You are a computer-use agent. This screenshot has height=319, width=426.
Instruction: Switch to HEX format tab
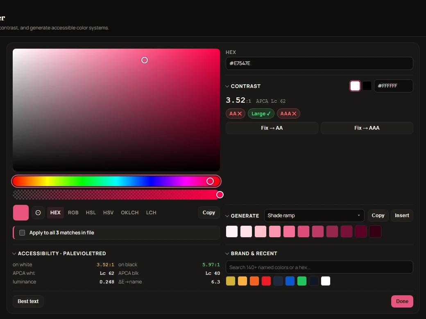[x=55, y=213]
